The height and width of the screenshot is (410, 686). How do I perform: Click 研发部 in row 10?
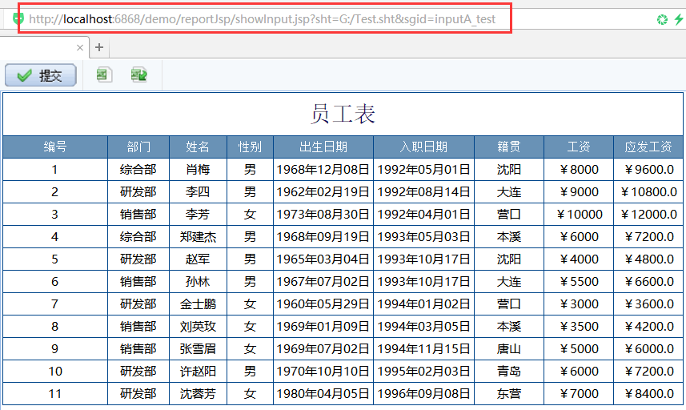[x=138, y=371]
